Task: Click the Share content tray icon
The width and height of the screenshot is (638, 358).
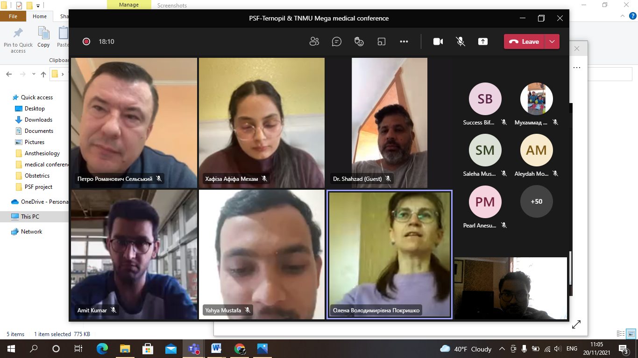Action: 483,41
